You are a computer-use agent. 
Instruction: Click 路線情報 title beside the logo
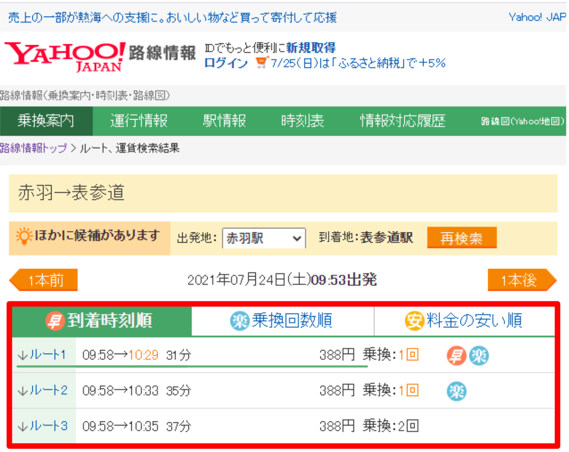point(162,53)
